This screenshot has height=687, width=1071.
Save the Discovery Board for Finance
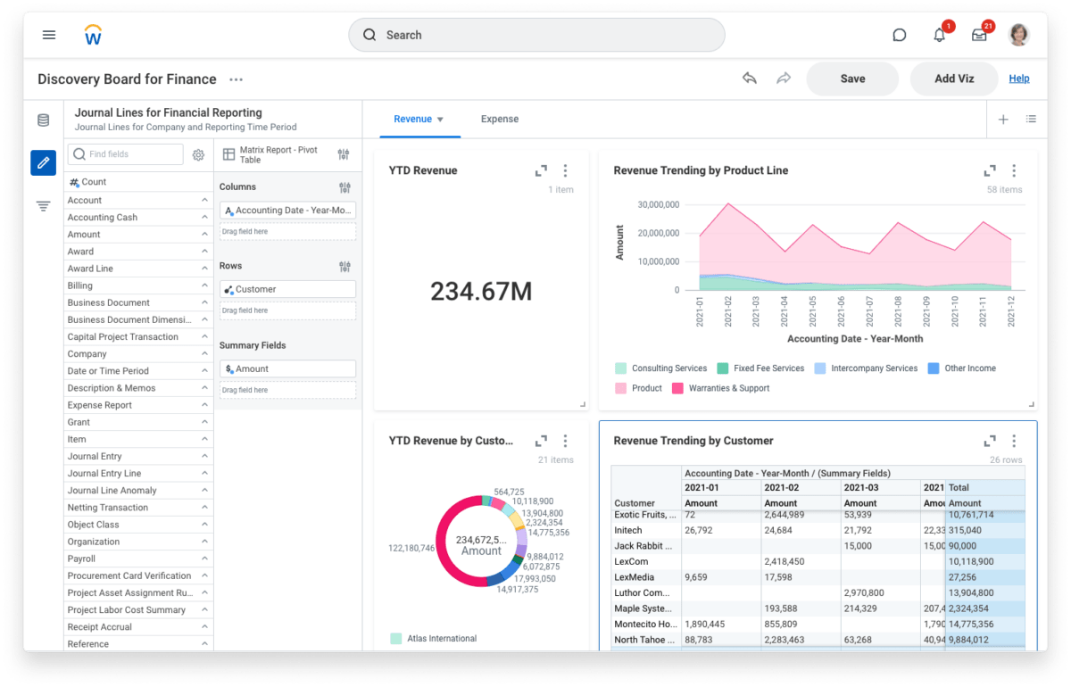point(851,79)
